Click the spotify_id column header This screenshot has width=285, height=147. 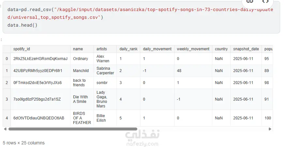point(22,49)
